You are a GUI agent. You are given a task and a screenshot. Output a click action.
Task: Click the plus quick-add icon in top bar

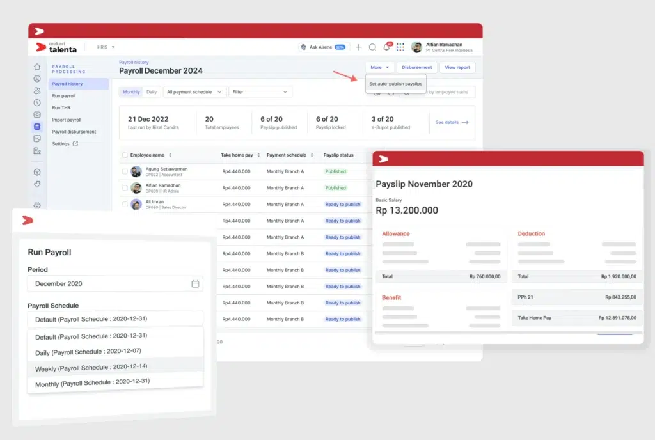point(359,47)
